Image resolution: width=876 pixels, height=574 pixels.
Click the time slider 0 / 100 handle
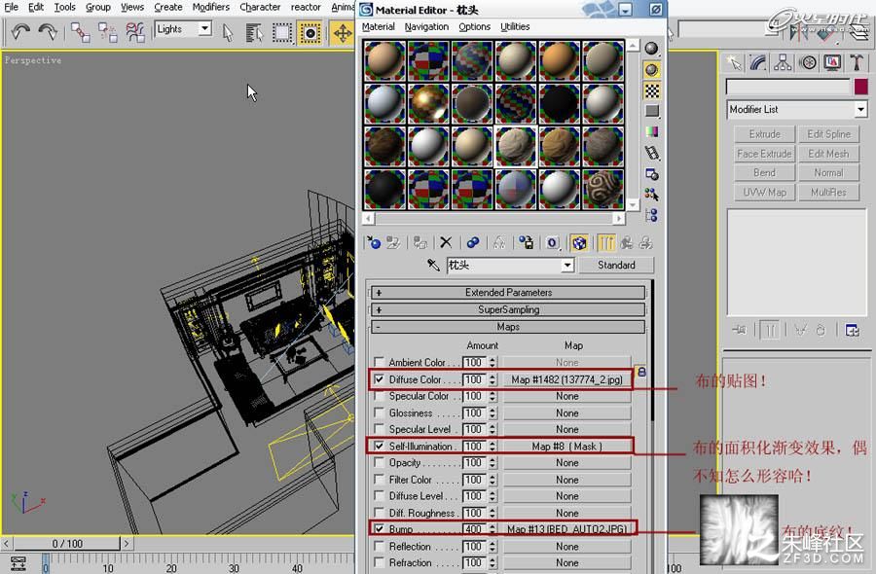pos(67,543)
